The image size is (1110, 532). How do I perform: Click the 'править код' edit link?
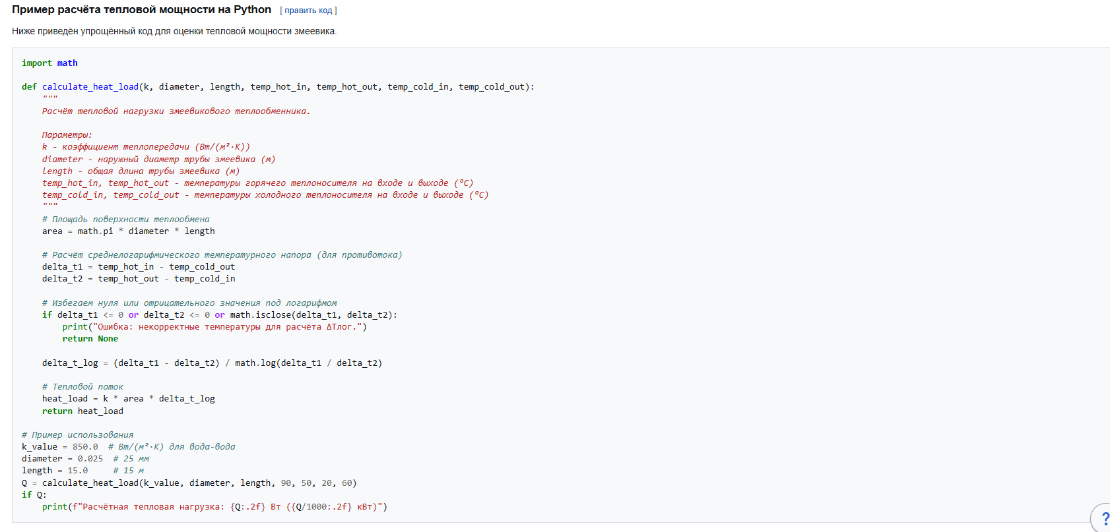(x=308, y=11)
